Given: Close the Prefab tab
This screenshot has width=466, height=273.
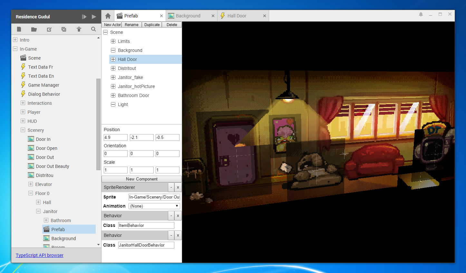Looking at the screenshot, I should [x=161, y=16].
